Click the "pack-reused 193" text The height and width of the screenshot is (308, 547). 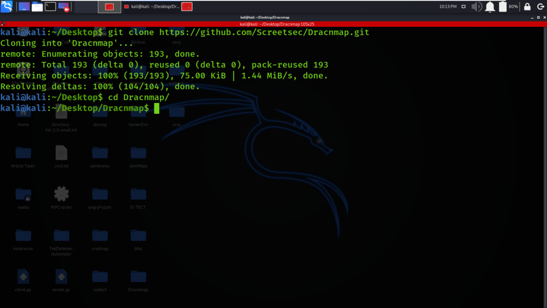pos(290,65)
